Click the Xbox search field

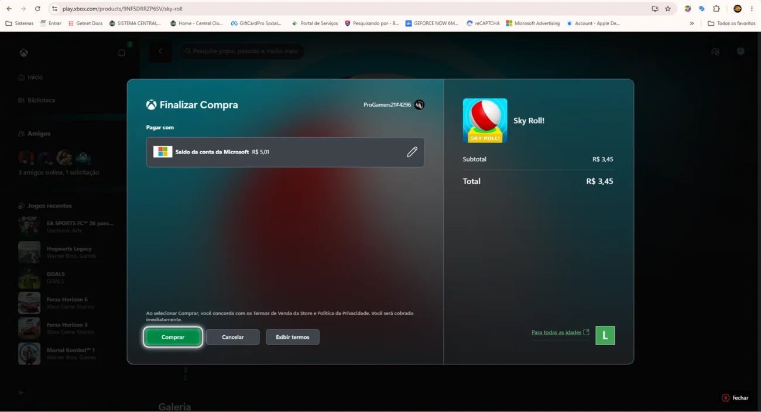(x=241, y=52)
